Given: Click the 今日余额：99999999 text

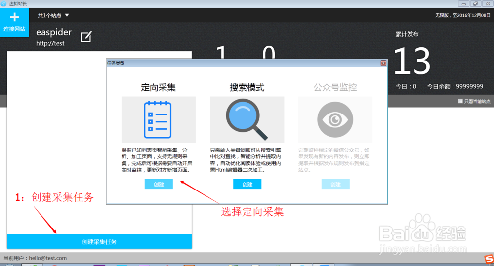Looking at the screenshot, I should click(x=455, y=86).
